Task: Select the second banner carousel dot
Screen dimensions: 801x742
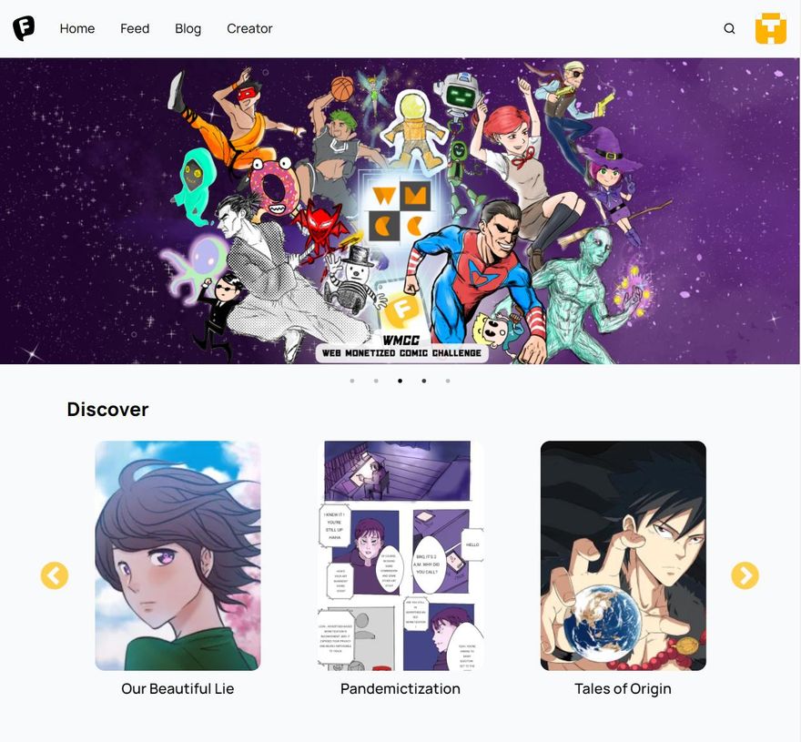Action: pyautogui.click(x=376, y=381)
